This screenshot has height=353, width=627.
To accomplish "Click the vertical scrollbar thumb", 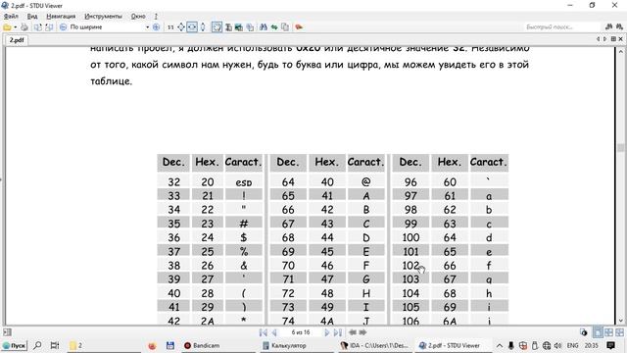I will click(x=620, y=148).
